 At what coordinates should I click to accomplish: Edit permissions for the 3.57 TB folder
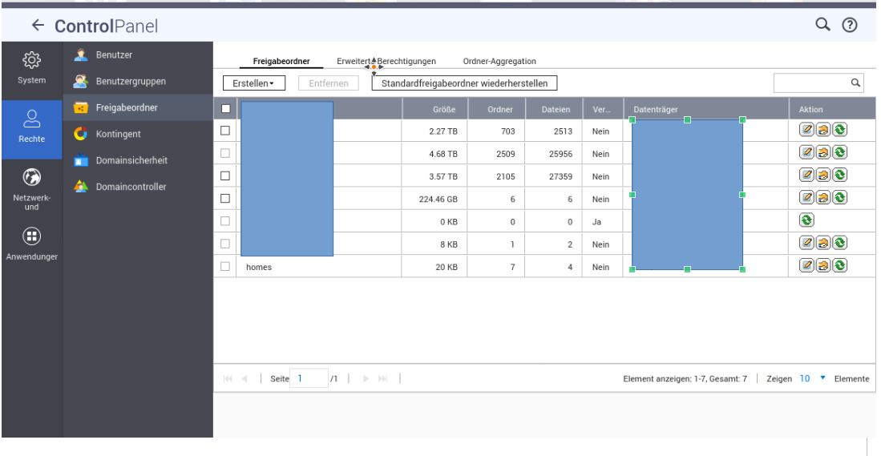point(823,175)
